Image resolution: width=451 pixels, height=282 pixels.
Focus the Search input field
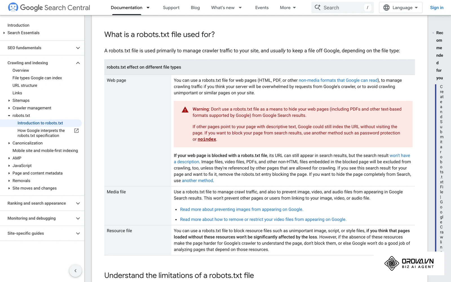342,8
